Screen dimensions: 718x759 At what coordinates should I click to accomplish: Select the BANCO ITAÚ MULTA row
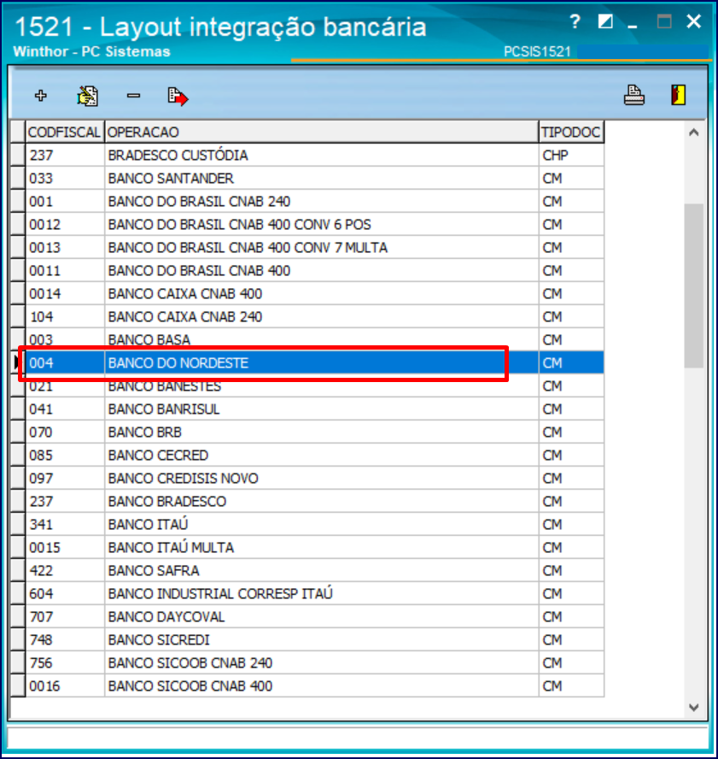307,548
